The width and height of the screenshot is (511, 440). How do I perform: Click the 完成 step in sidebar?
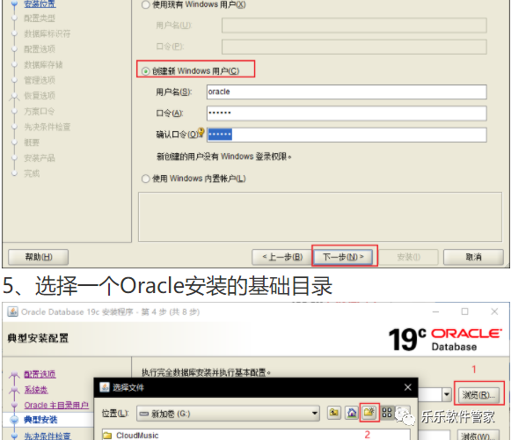coord(32,173)
